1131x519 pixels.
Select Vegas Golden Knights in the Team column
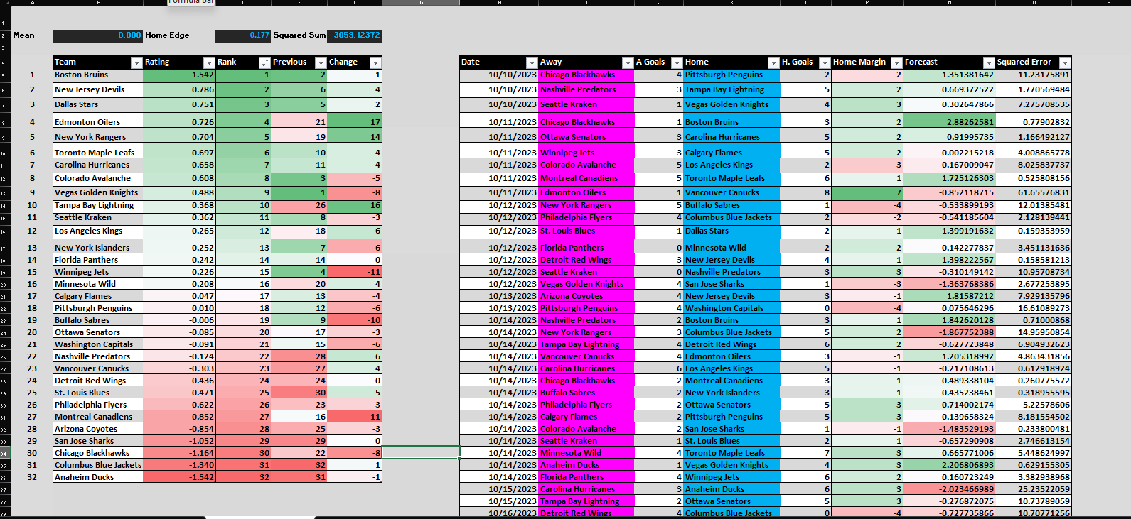(98, 192)
